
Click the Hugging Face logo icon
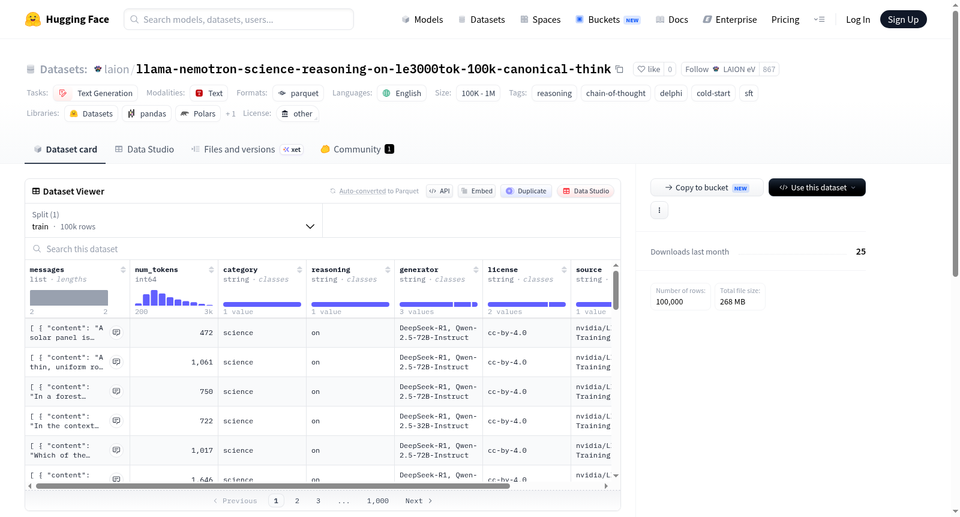(x=33, y=19)
